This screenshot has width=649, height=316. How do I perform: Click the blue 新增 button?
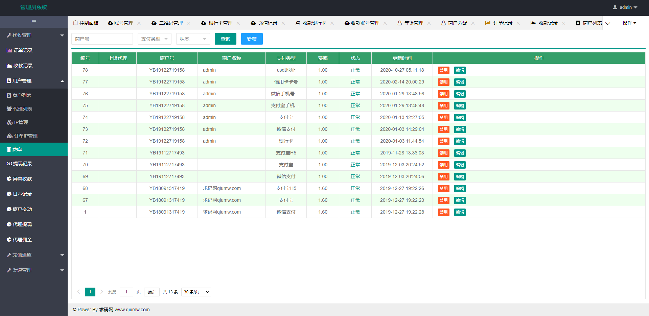tap(252, 39)
